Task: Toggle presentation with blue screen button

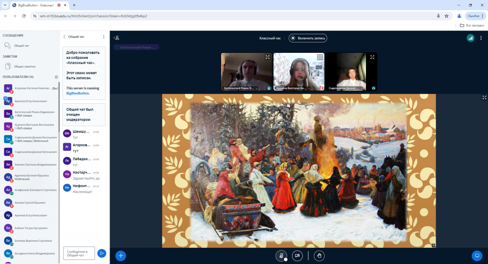Action: (477, 255)
